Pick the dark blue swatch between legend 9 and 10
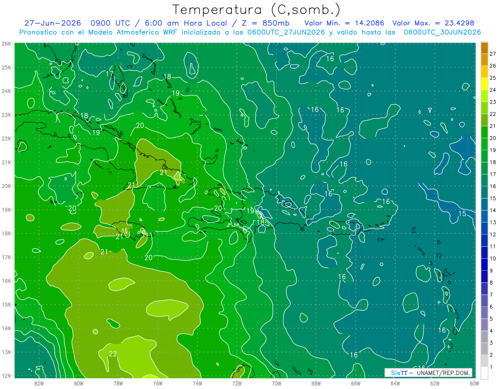Viewport: 504px width, 389px height. coord(484,264)
